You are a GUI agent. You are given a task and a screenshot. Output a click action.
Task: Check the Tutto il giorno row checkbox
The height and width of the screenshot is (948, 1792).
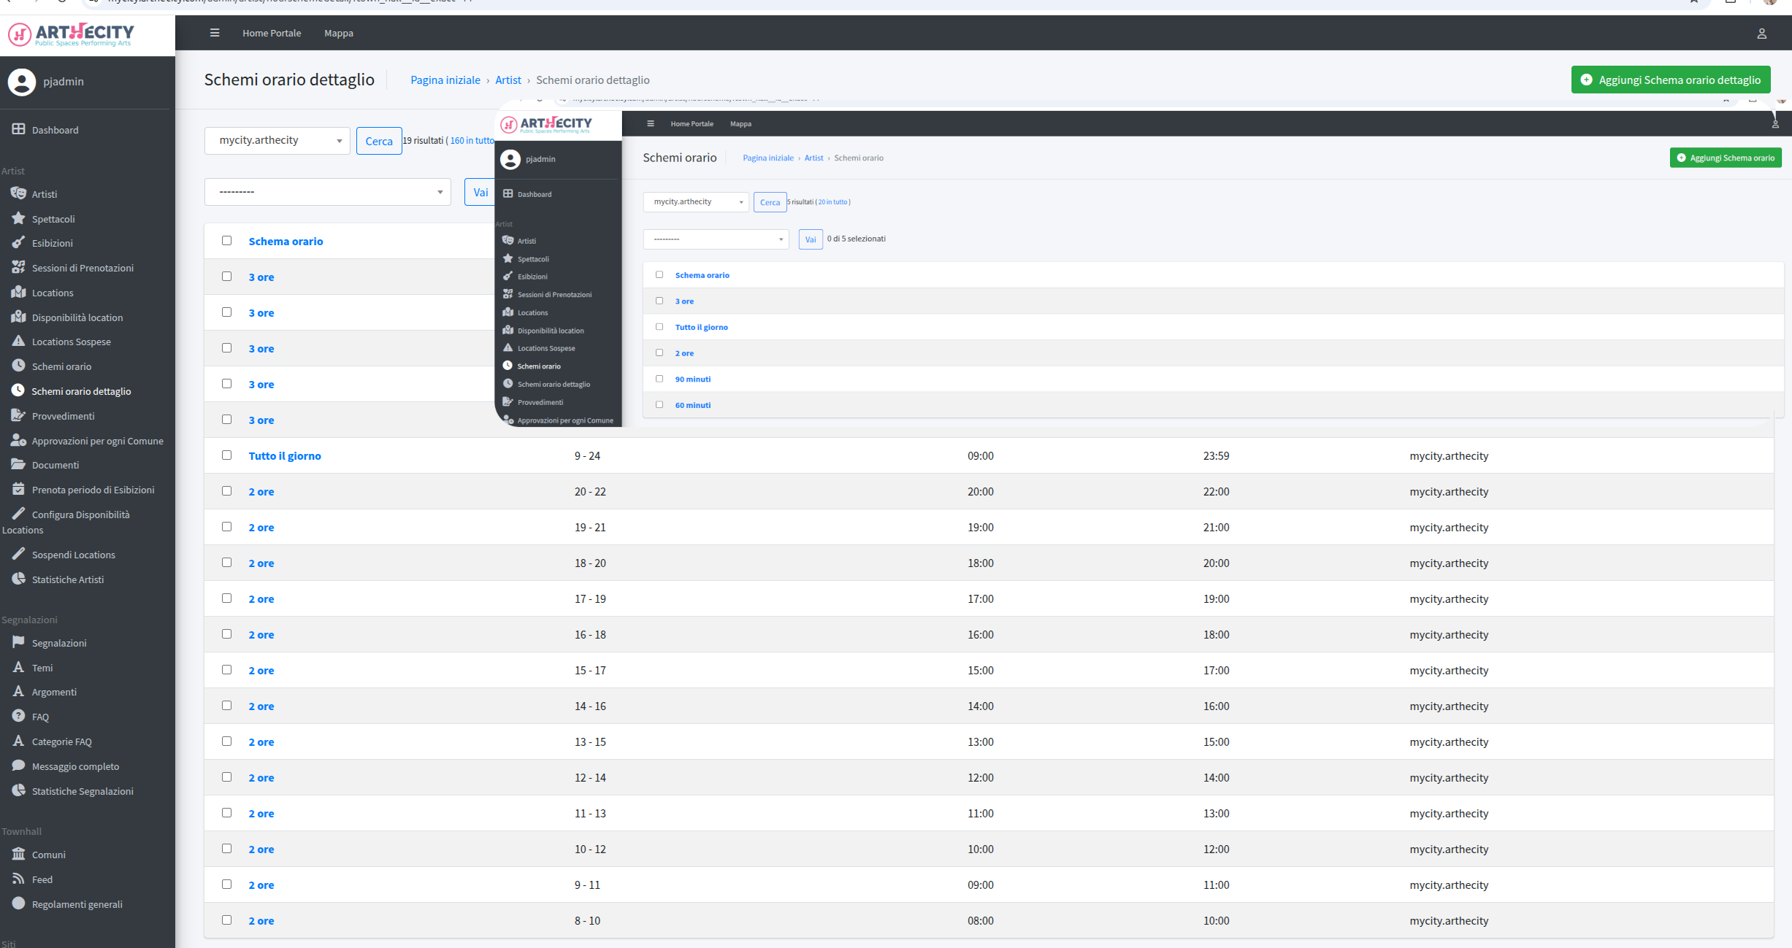[226, 455]
